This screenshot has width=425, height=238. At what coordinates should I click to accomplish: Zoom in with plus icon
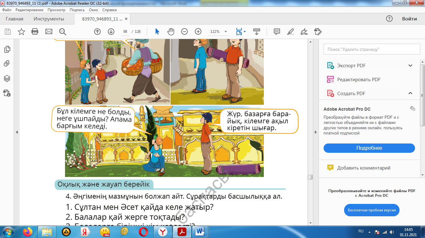pyautogui.click(x=198, y=32)
